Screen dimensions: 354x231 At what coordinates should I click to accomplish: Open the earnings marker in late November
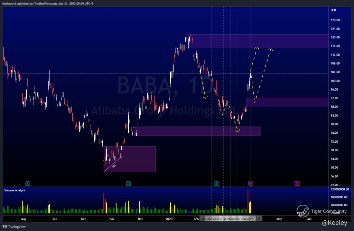coord(129,183)
